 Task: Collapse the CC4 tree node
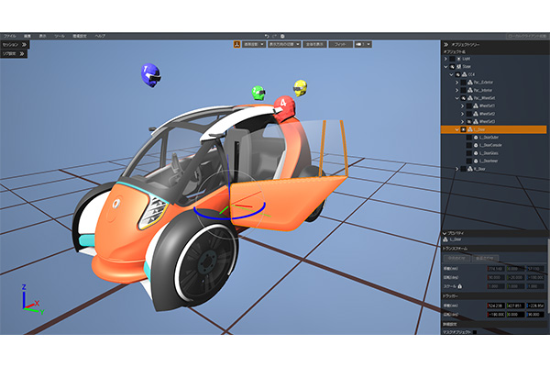(451, 74)
